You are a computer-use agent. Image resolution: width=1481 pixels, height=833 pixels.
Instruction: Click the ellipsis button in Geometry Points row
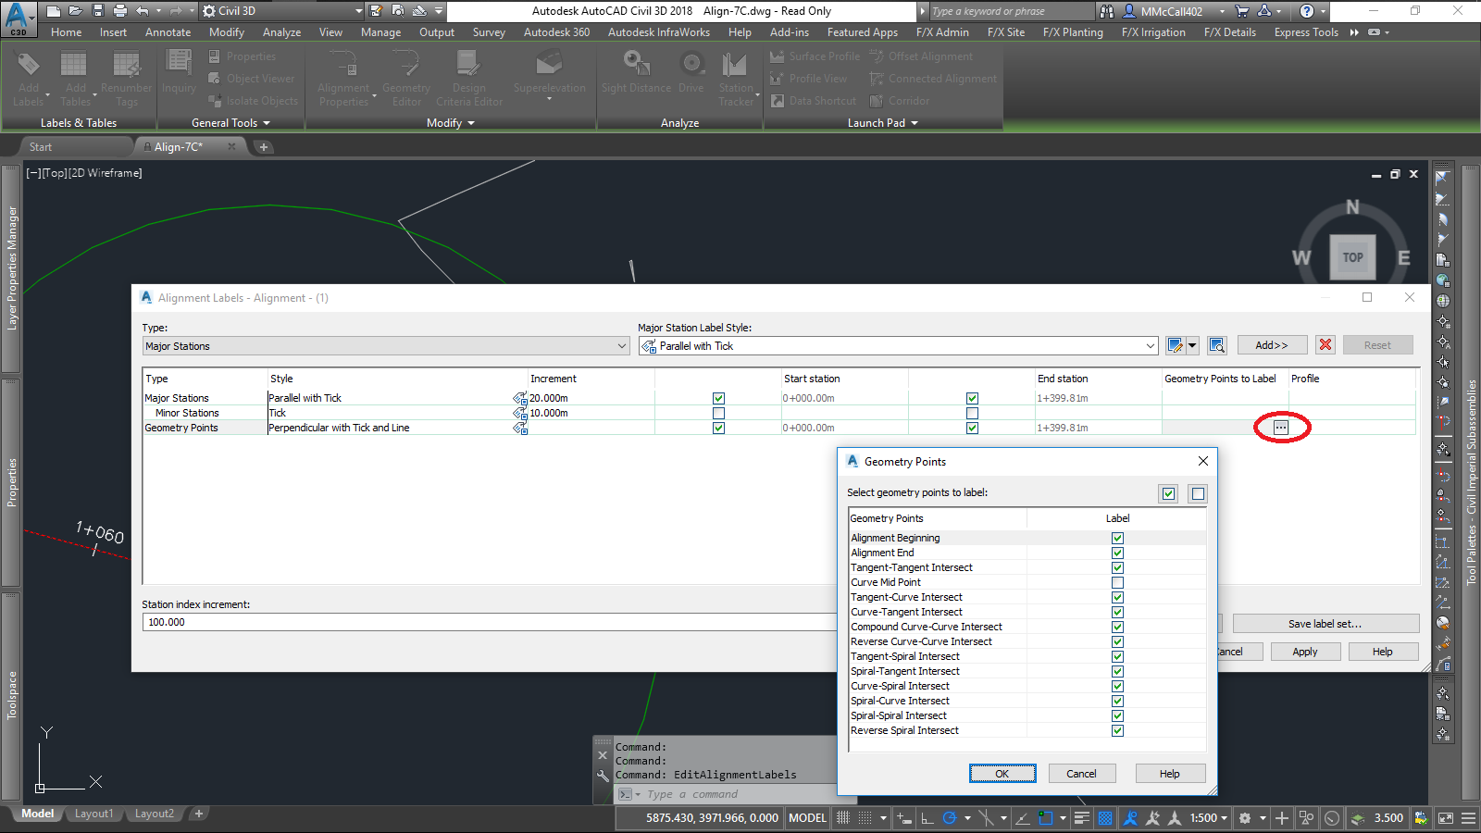(x=1281, y=428)
